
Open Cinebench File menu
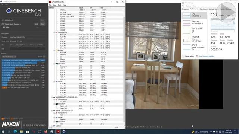coord(2,4)
